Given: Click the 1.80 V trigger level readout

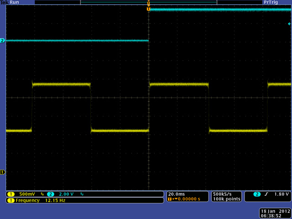Looking at the screenshot, I should [281, 194].
